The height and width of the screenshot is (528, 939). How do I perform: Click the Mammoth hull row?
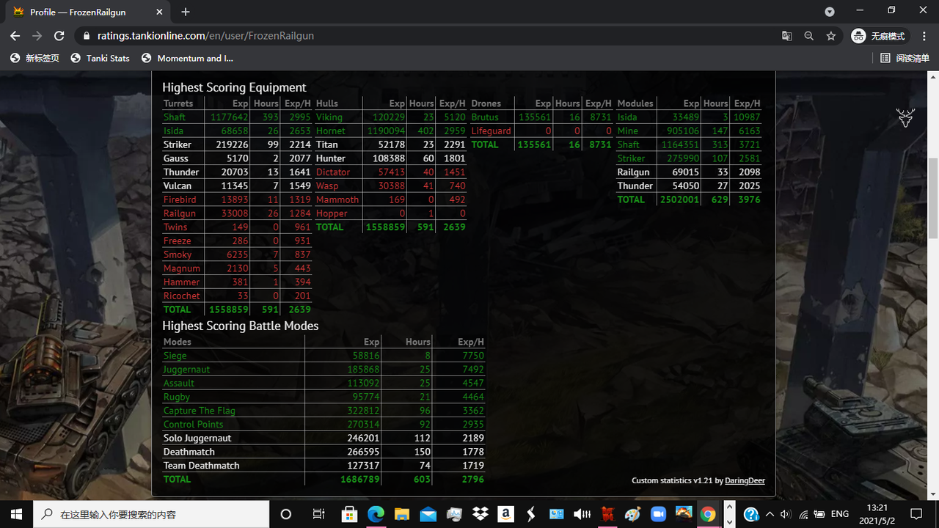point(391,199)
